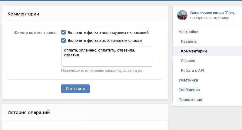The image size is (242, 130).
Task: Open the Сообщения section
Action: [189, 90]
